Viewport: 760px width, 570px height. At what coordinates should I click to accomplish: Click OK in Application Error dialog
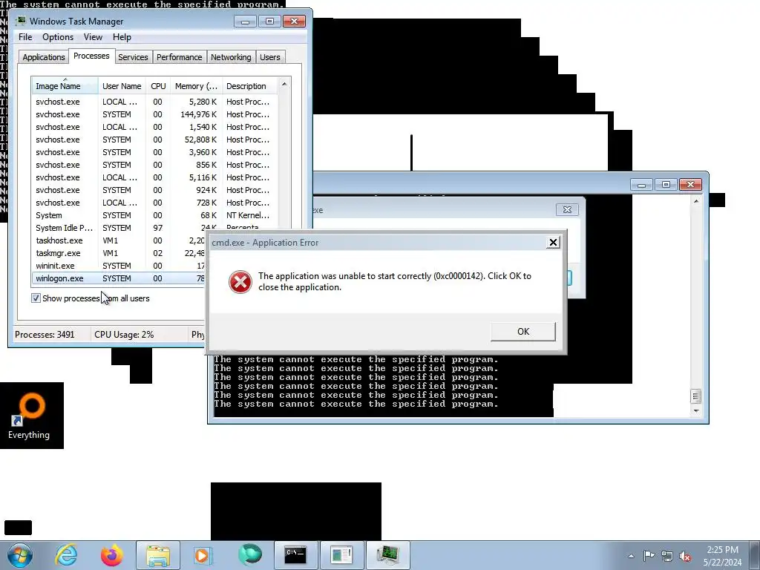pyautogui.click(x=523, y=332)
